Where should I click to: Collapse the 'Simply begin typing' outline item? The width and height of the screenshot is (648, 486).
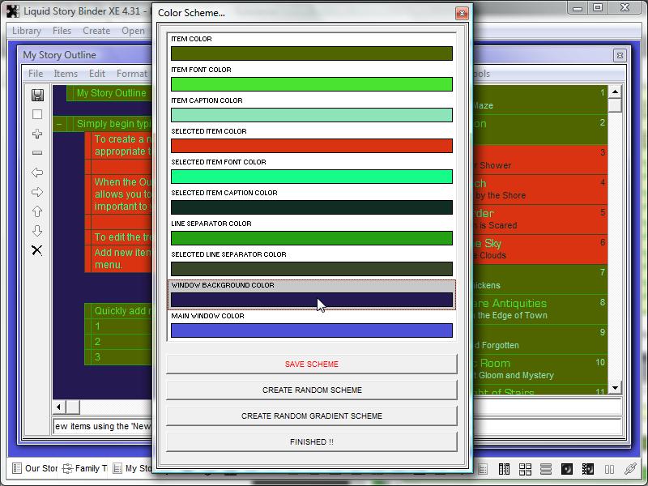click(x=60, y=124)
